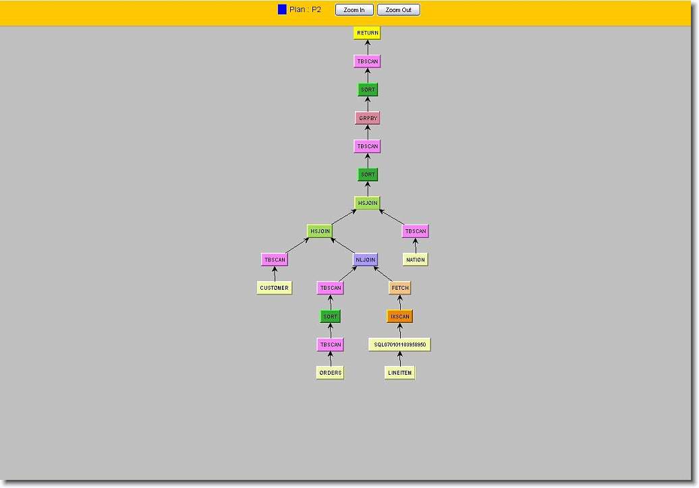Screen dimensions: 699x488
Task: Click the ORDERS table node
Action: (330, 373)
